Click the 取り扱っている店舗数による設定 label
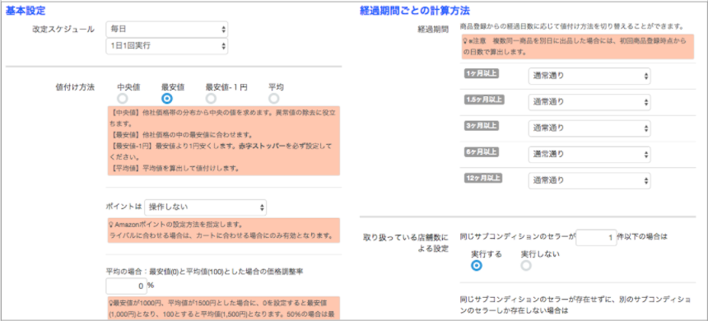 pyautogui.click(x=406, y=243)
